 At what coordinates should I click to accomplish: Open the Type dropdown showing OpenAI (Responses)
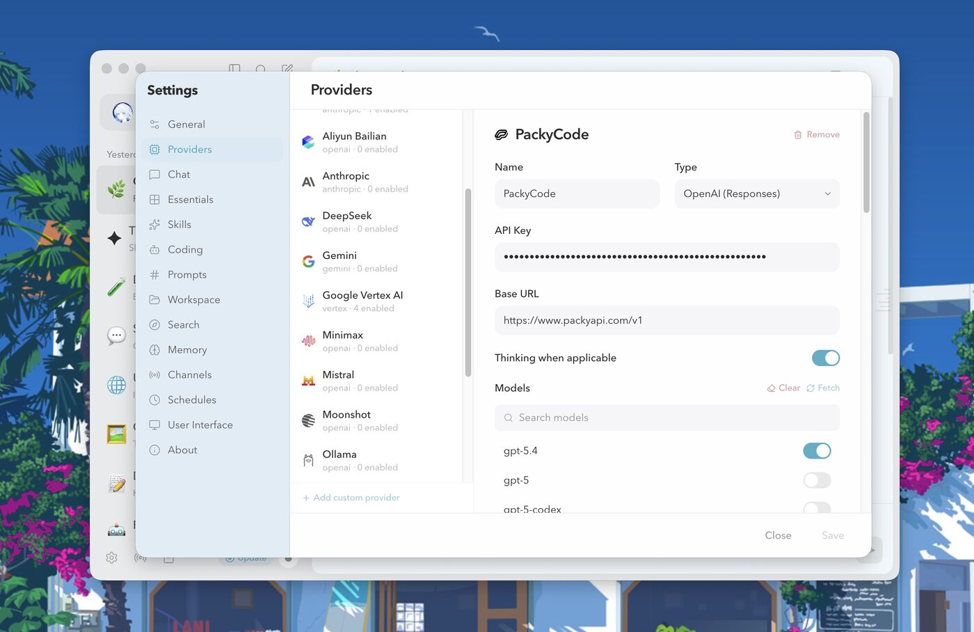click(x=756, y=193)
